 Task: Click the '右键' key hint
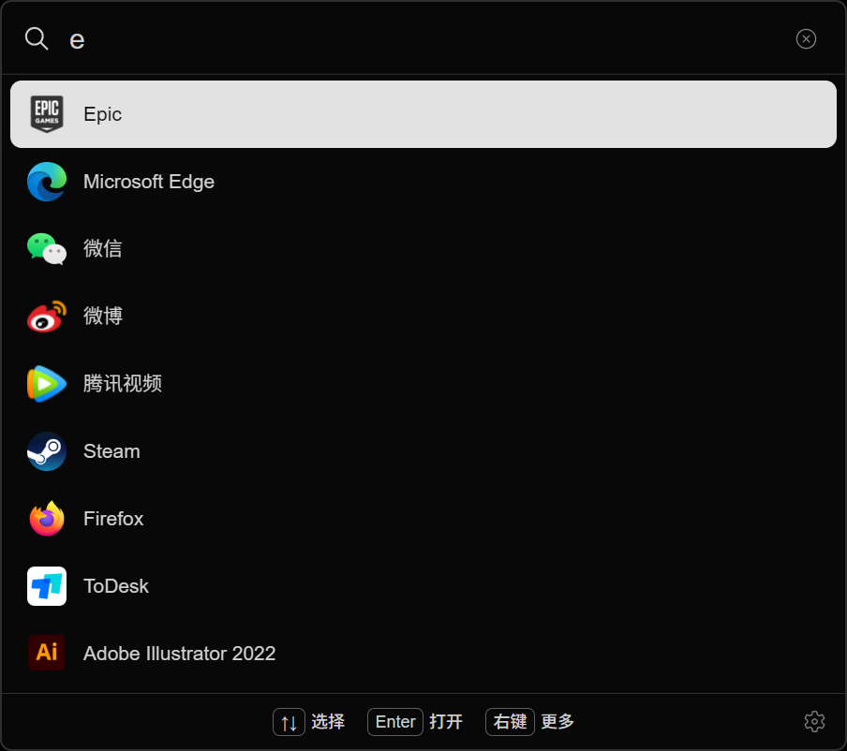[x=510, y=722]
